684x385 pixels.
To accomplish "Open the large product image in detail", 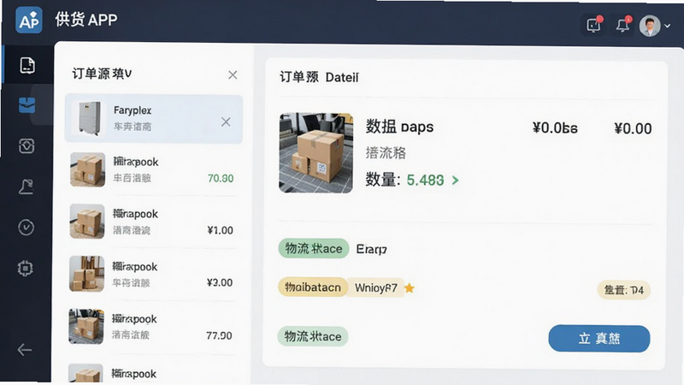I will point(315,153).
